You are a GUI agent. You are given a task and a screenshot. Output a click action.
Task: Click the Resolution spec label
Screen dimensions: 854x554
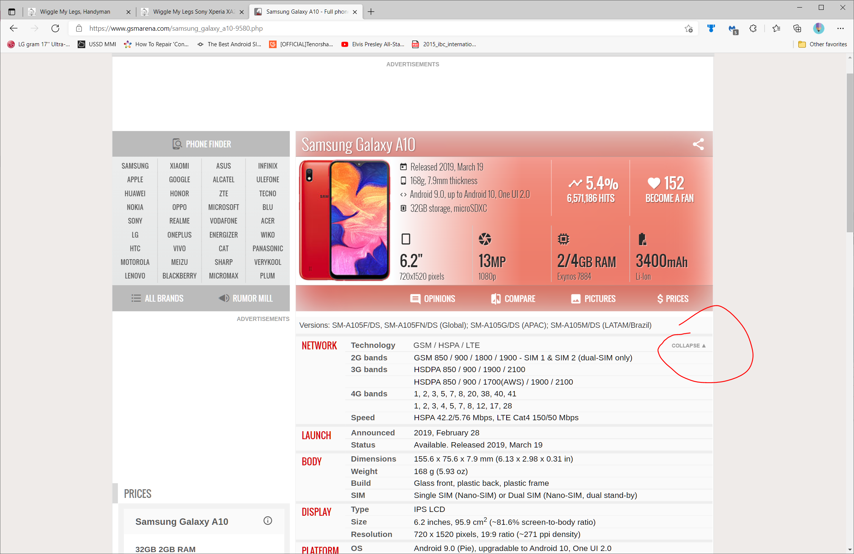[x=371, y=534]
